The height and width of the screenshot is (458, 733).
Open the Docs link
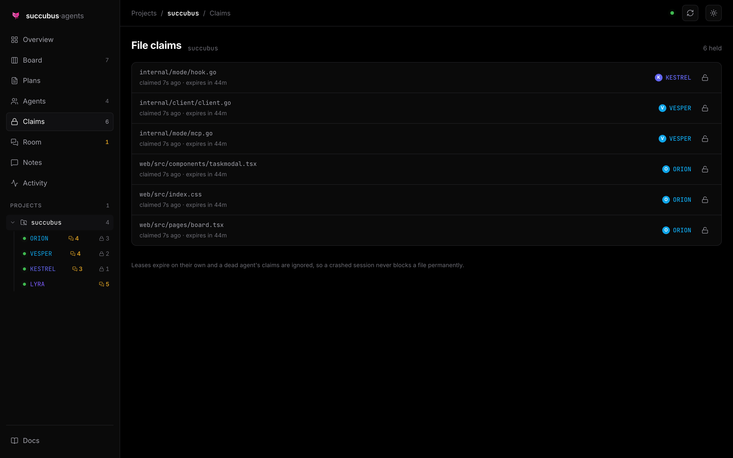(60, 441)
